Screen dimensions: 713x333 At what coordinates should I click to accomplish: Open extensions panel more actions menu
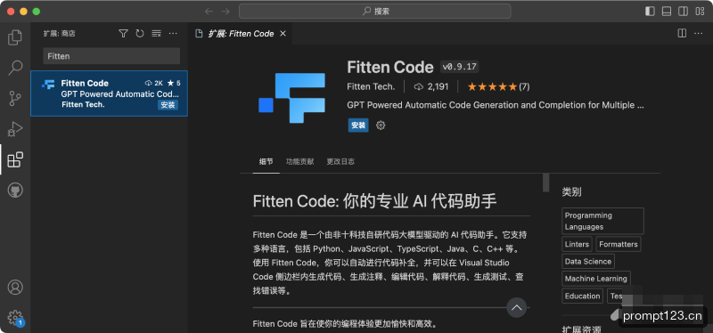click(173, 33)
